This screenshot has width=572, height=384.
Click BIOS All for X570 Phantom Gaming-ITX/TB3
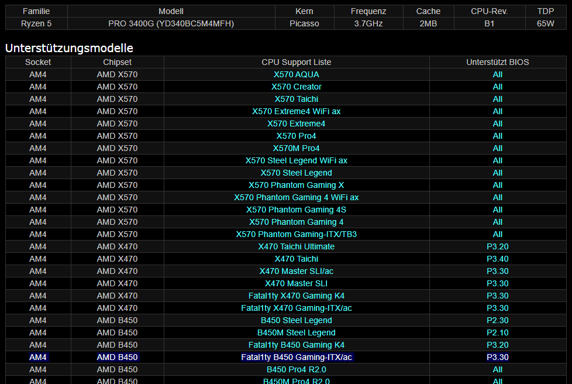(x=498, y=234)
